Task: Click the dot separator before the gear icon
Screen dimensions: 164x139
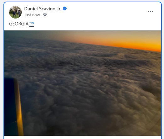Action: click(x=41, y=15)
